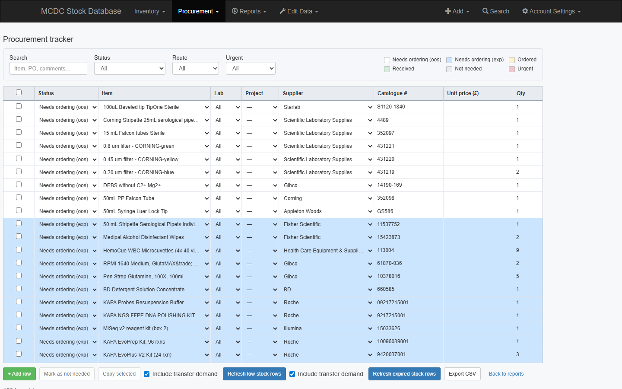Click the Qty value 9 for HemoCue row
The height and width of the screenshot is (389, 622).
tap(517, 250)
